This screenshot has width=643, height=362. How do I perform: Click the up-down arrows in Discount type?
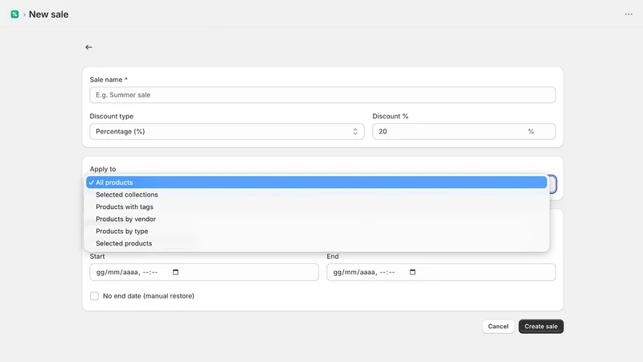click(x=355, y=131)
